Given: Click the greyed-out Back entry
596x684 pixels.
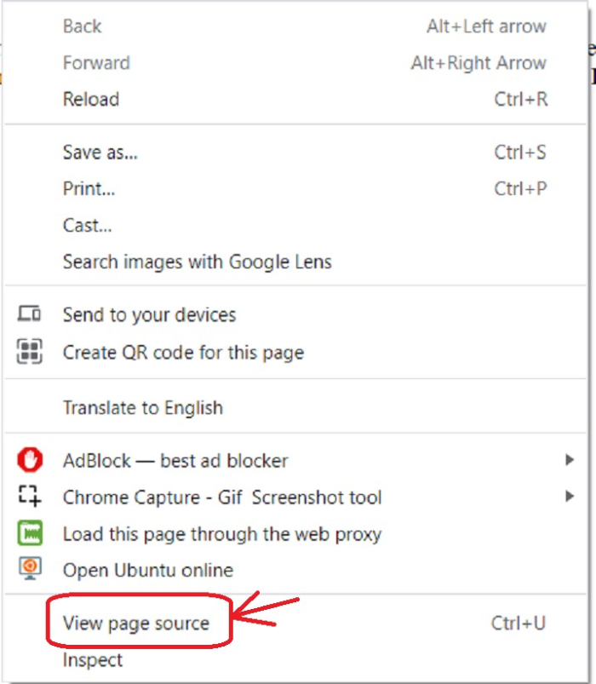Looking at the screenshot, I should pyautogui.click(x=82, y=26).
